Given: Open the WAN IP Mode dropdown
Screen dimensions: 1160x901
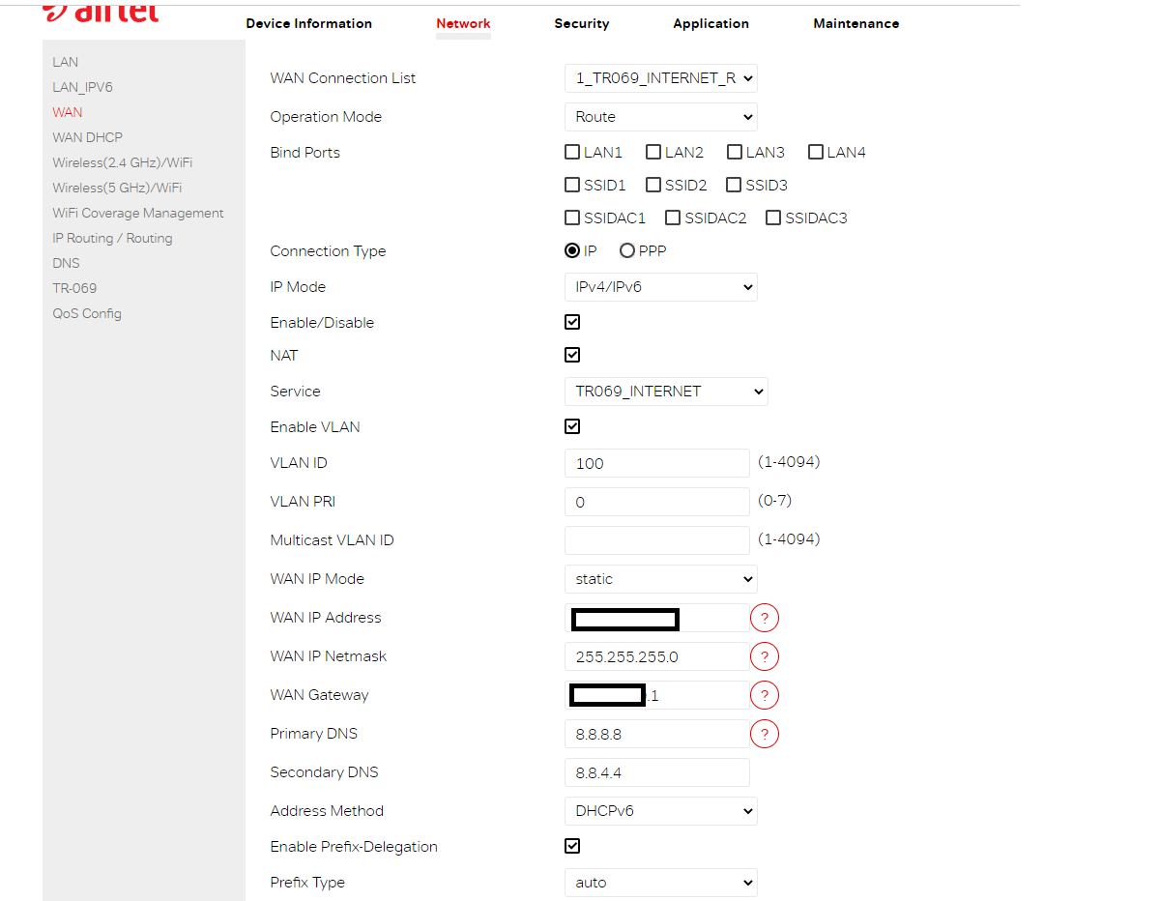Looking at the screenshot, I should pyautogui.click(x=660, y=579).
